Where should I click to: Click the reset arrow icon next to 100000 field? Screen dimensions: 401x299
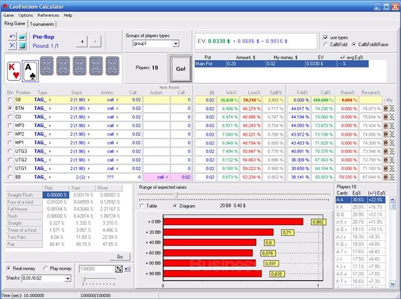coord(128,268)
